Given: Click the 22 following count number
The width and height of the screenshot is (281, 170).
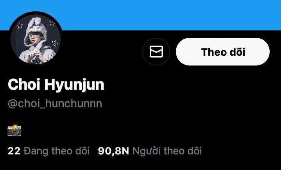Looking at the screenshot, I should point(14,151).
